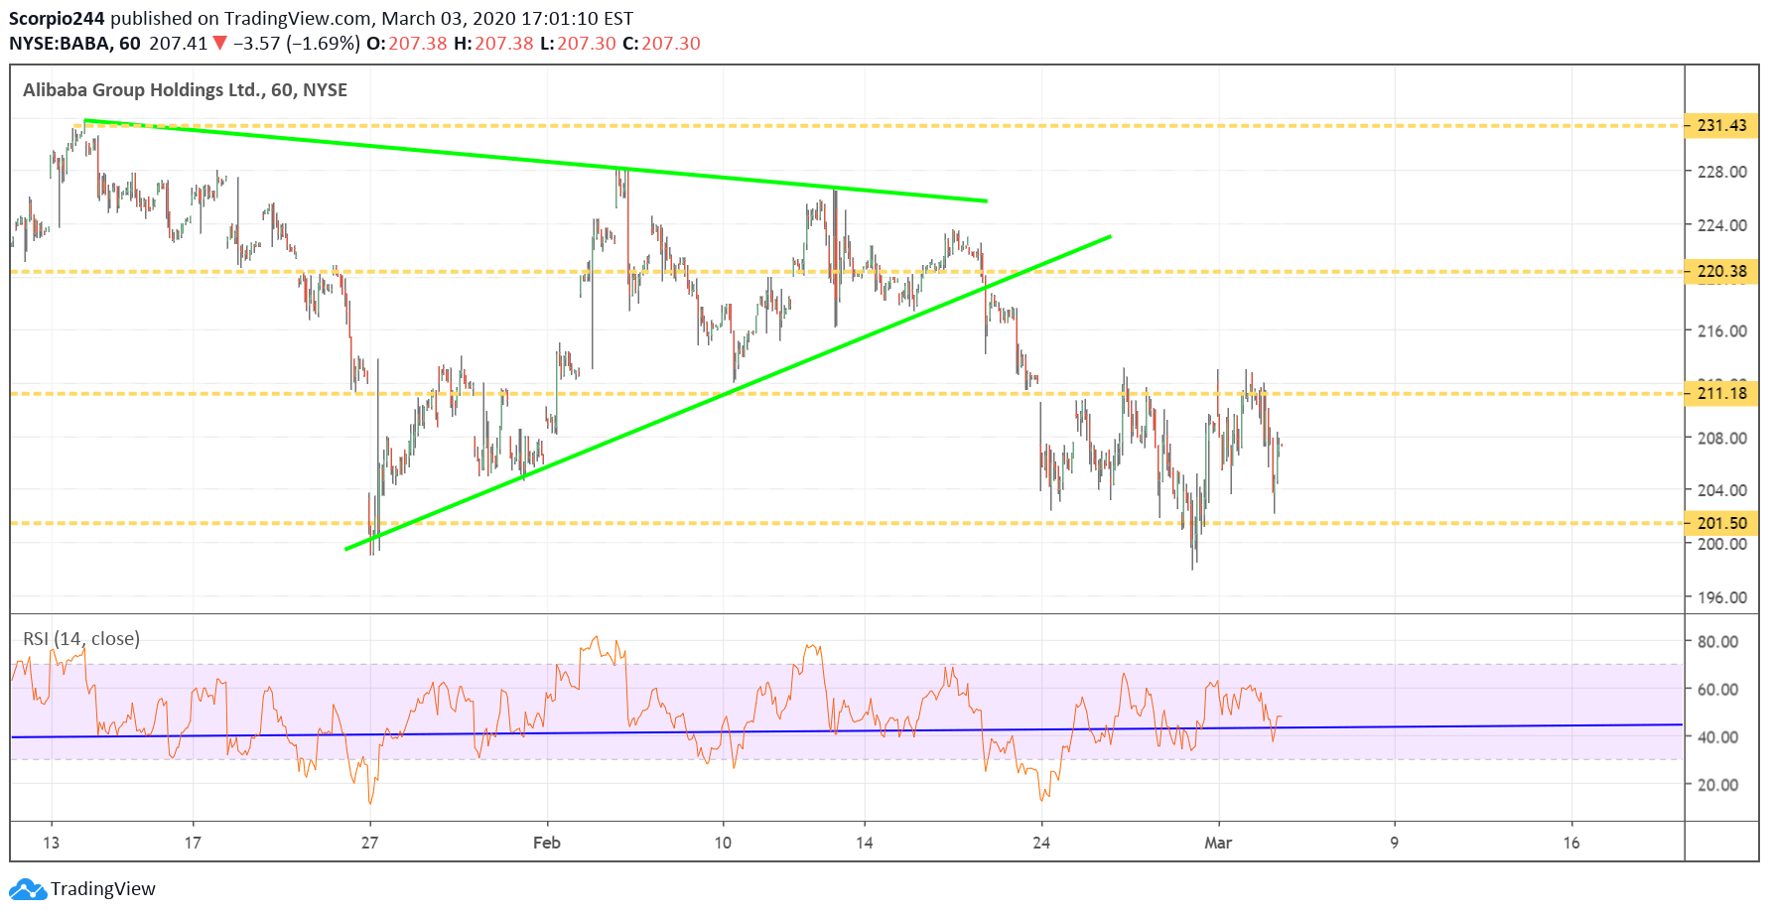Image resolution: width=1769 pixels, height=916 pixels.
Task: Click the 17 date axis label
Action: 193,843
